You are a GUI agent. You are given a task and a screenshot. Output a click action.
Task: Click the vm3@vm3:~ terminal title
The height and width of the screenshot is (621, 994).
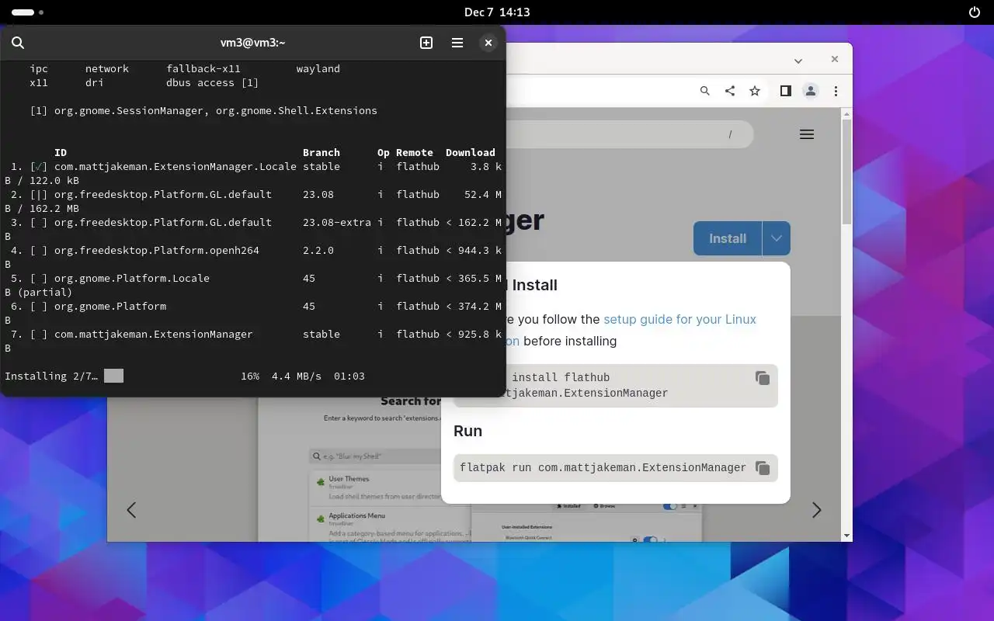pyautogui.click(x=253, y=43)
